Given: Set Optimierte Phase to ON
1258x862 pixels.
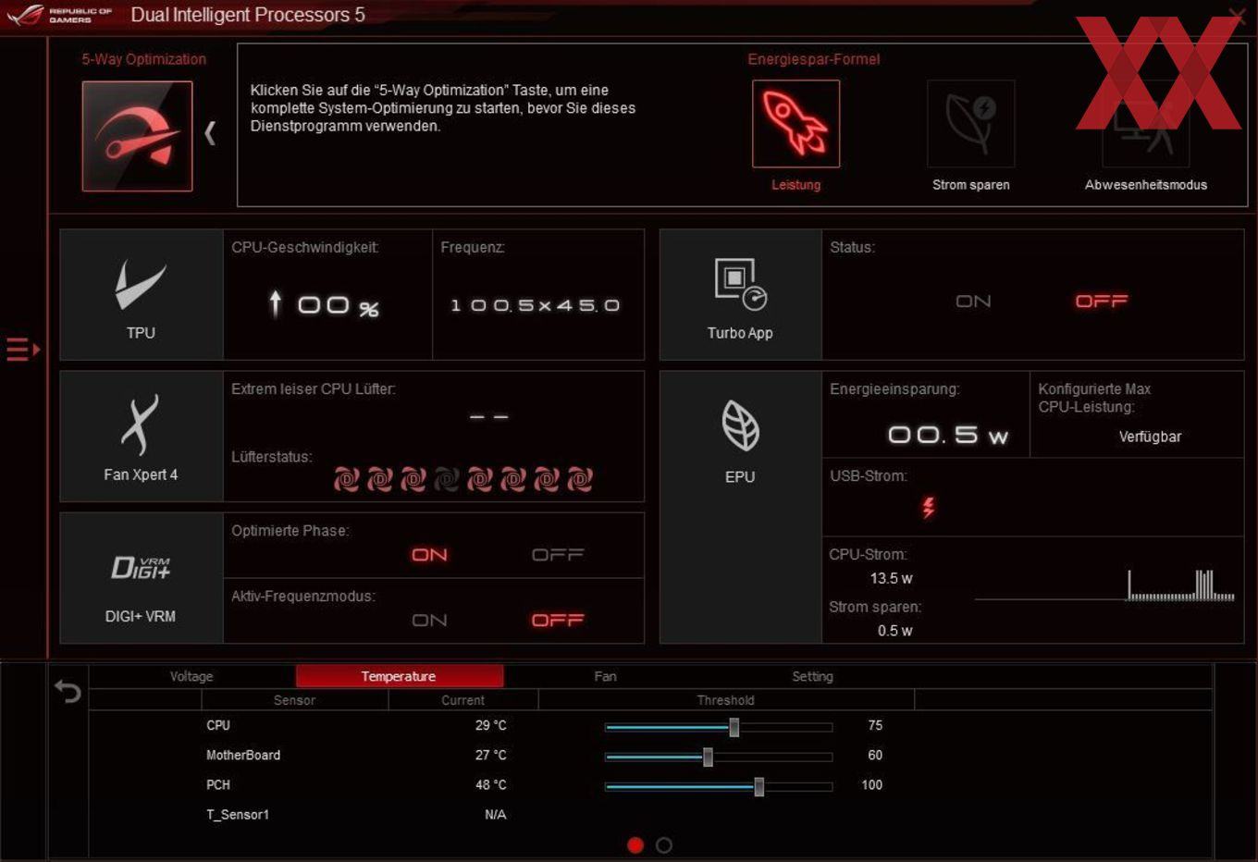Looking at the screenshot, I should click(x=429, y=555).
